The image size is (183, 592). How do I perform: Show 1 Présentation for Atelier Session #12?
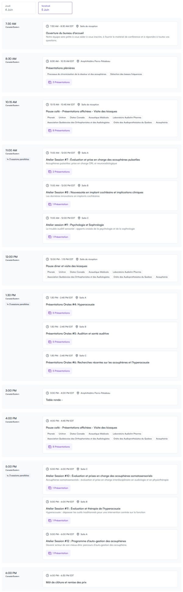[x=58, y=553]
